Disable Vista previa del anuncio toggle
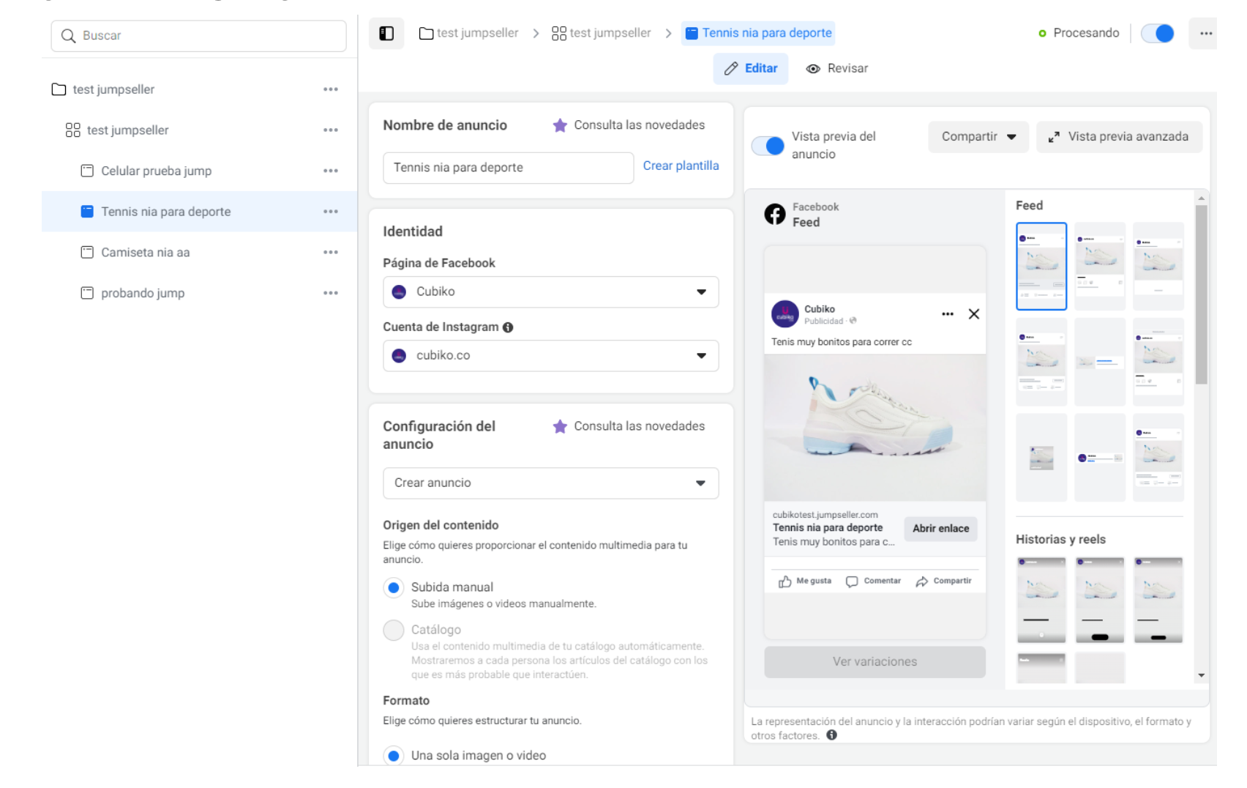Screen dimensions: 1247x788 [x=768, y=146]
